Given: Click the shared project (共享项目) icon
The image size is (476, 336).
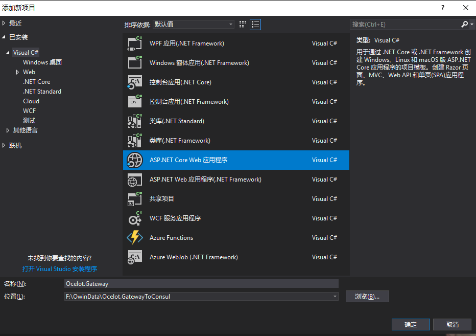Looking at the screenshot, I should pos(135,199).
